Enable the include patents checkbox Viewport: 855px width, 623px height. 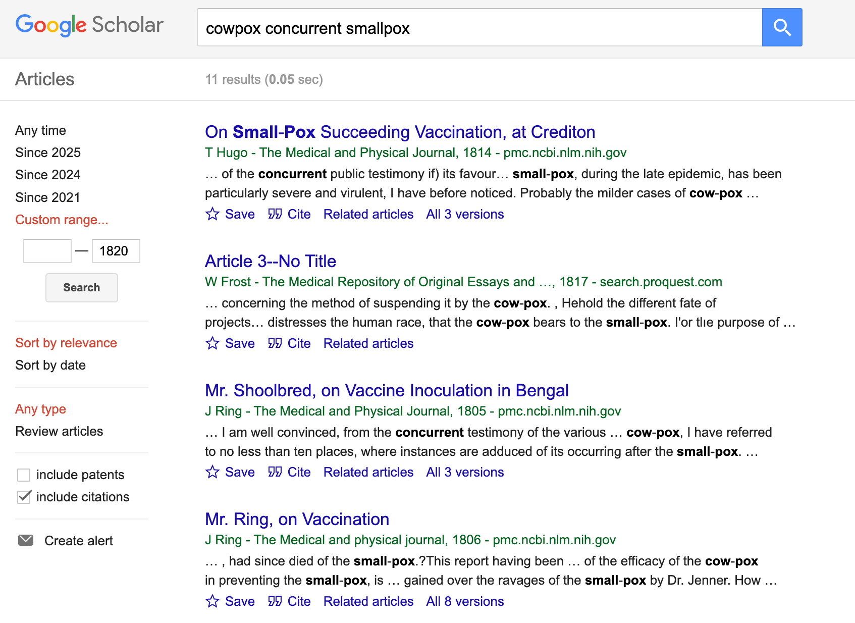pos(24,475)
